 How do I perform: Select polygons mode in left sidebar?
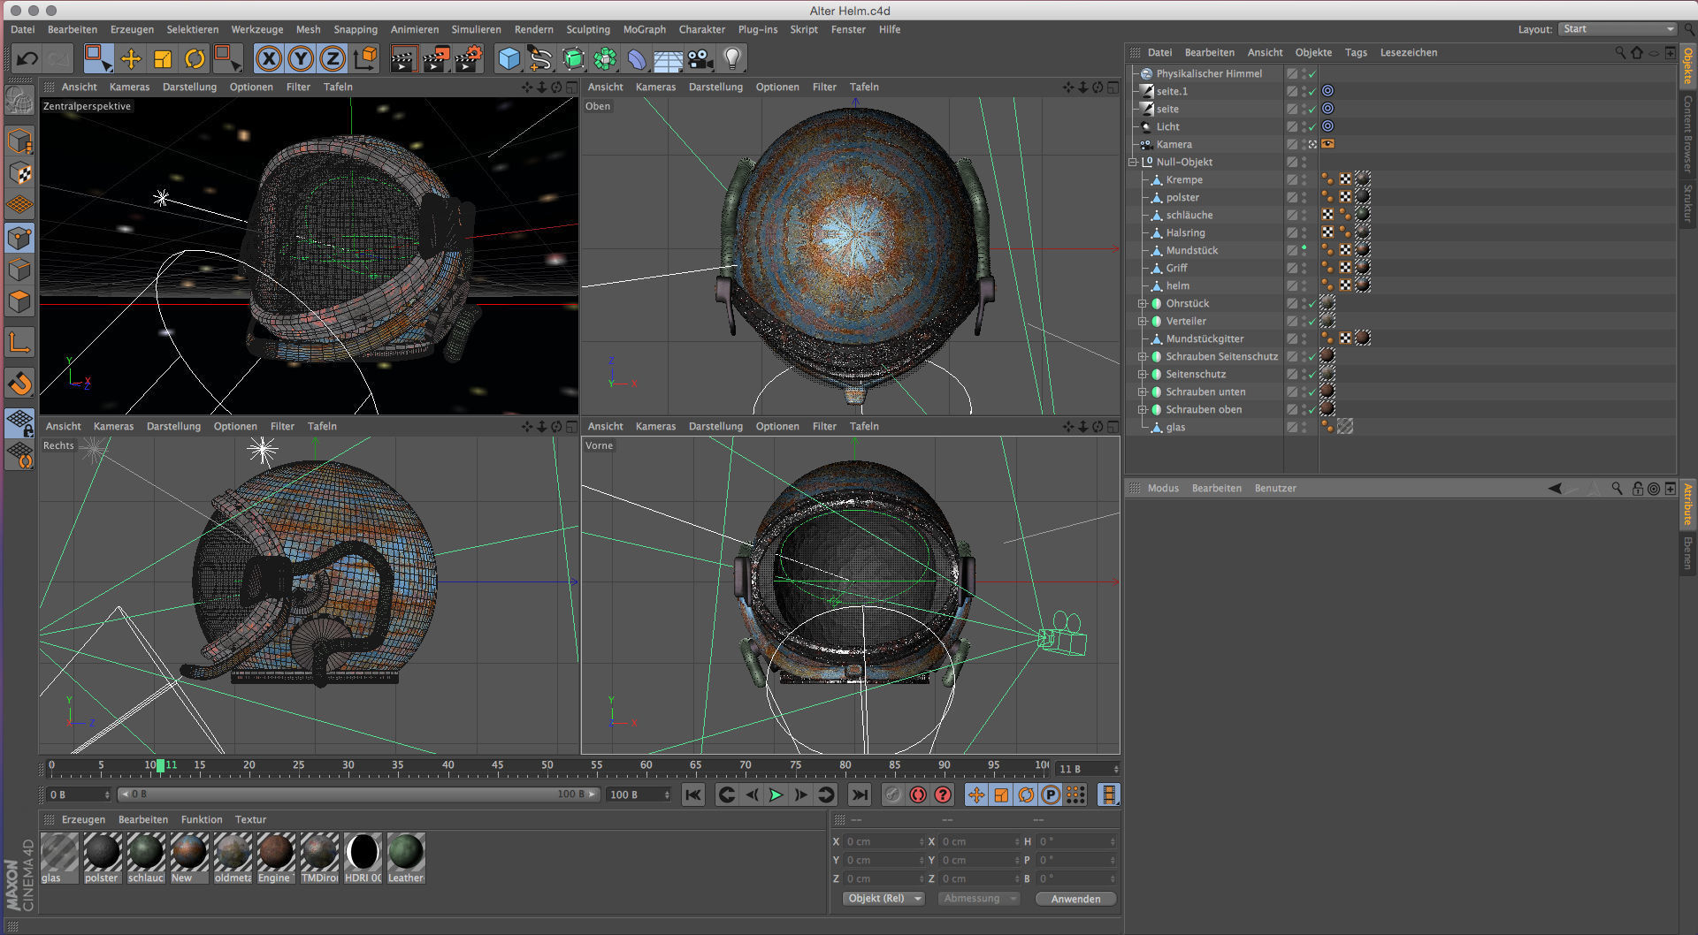pyautogui.click(x=19, y=301)
